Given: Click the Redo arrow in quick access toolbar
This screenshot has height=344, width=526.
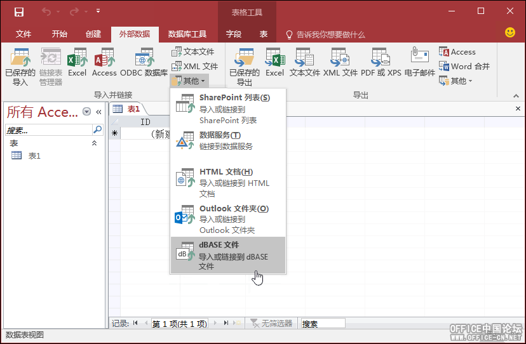Looking at the screenshot, I should tap(74, 11).
